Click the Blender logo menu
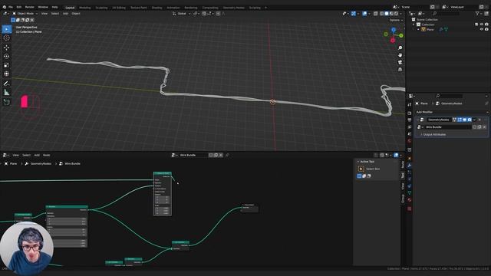 [x=4, y=7]
